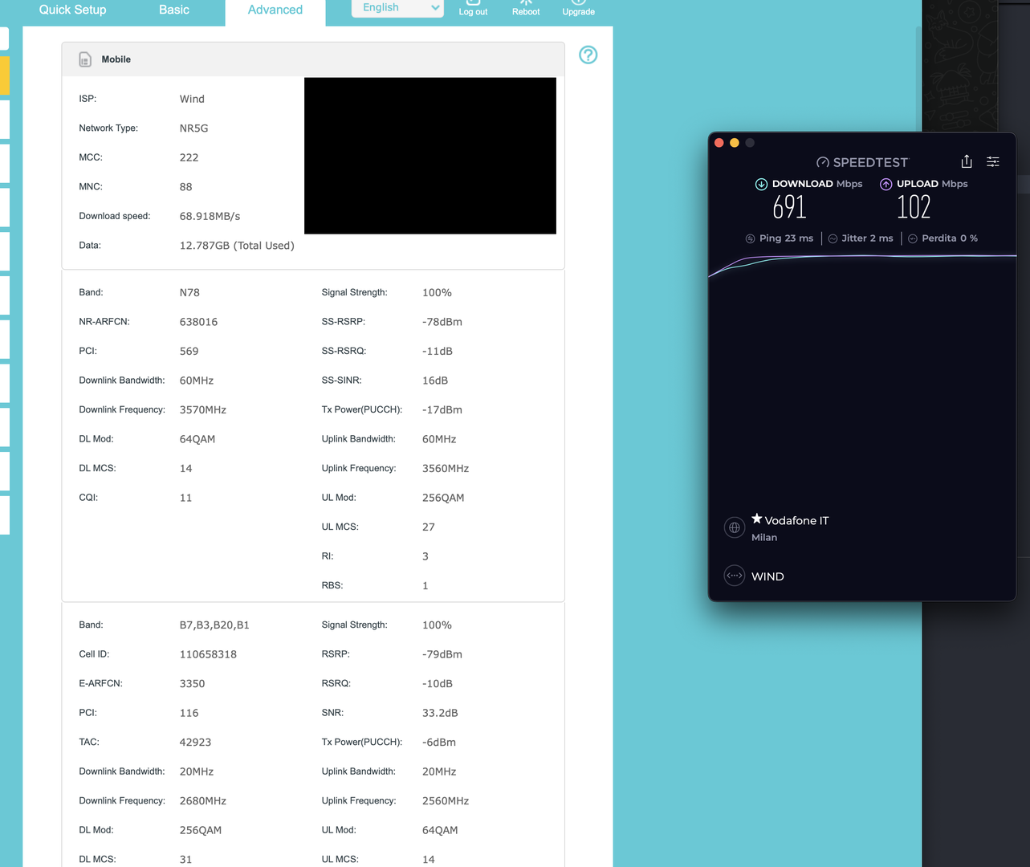This screenshot has width=1030, height=867.
Task: Click the SNR value 33.2dB
Action: point(440,713)
